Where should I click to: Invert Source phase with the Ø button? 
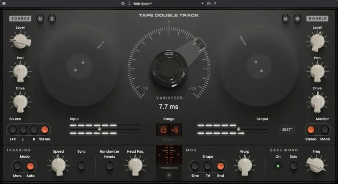[52, 19]
